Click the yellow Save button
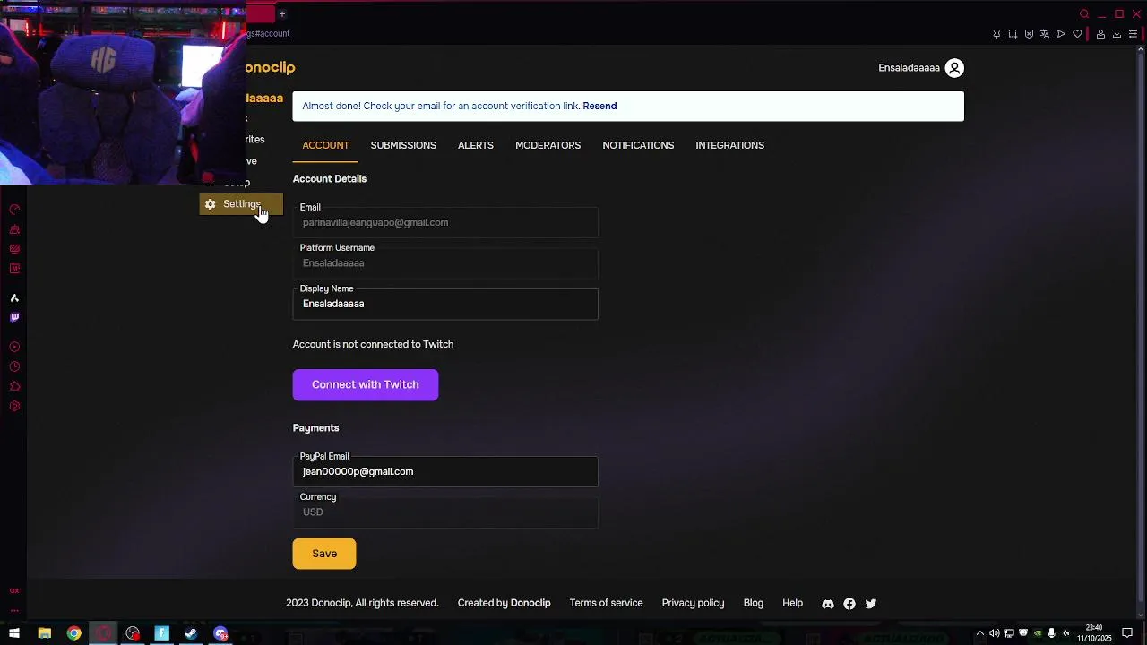 (324, 554)
